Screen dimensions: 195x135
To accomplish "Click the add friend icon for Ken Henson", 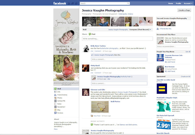I will [x=166, y=71].
